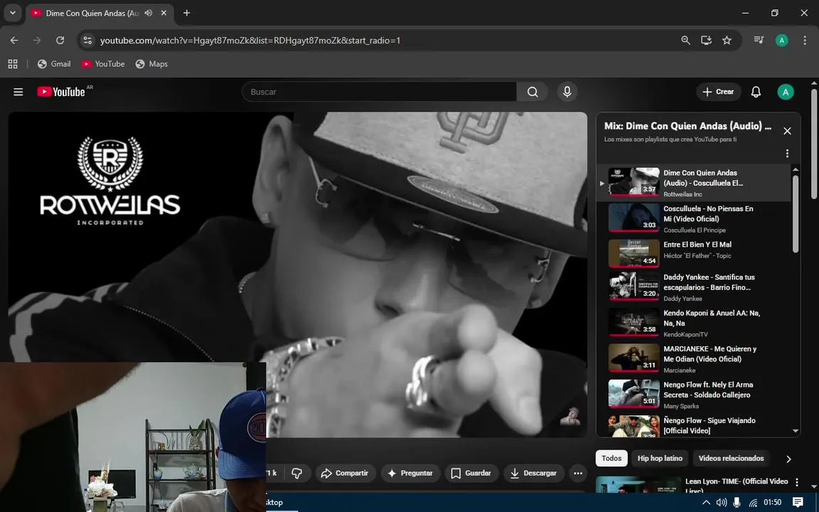Viewport: 819px width, 512px height.
Task: Select the Todos filter chip
Action: [x=611, y=458]
